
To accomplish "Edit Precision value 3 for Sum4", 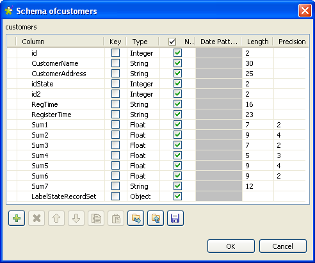I will tap(289, 155).
